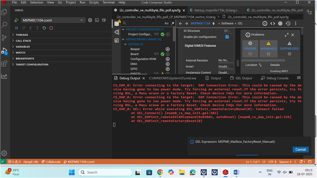Click Collaborate in status bar
The width and height of the screenshot is (317, 178).
tap(51, 162)
